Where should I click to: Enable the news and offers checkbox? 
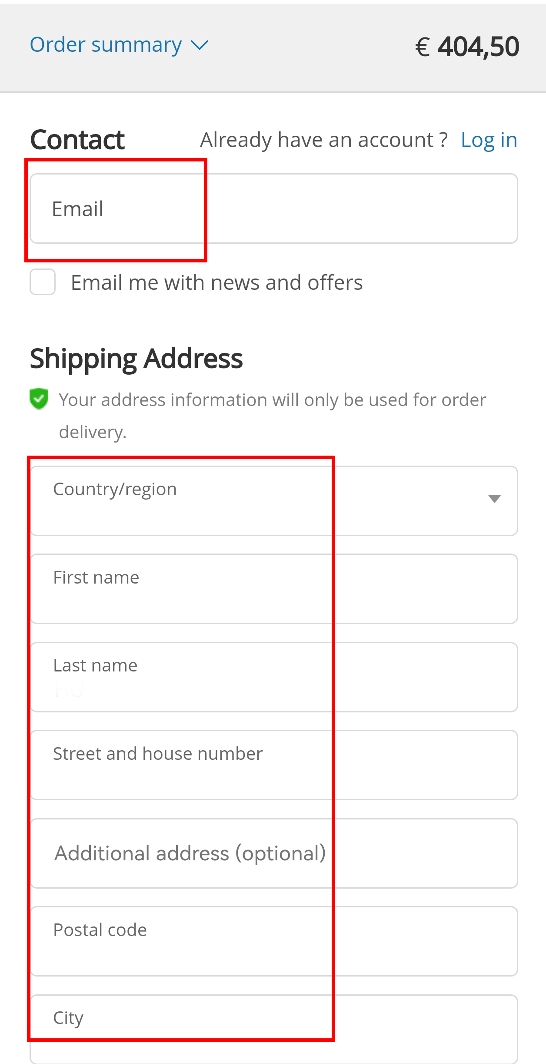[43, 282]
